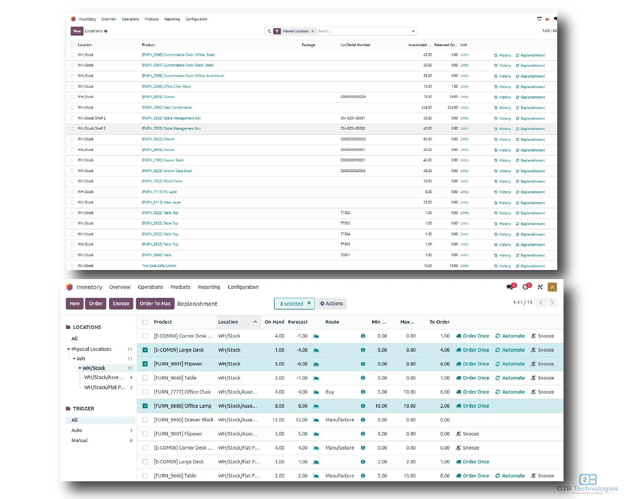The height and width of the screenshot is (499, 624).
Task: Collapse the WH/Stock tree item
Action: coord(80,368)
